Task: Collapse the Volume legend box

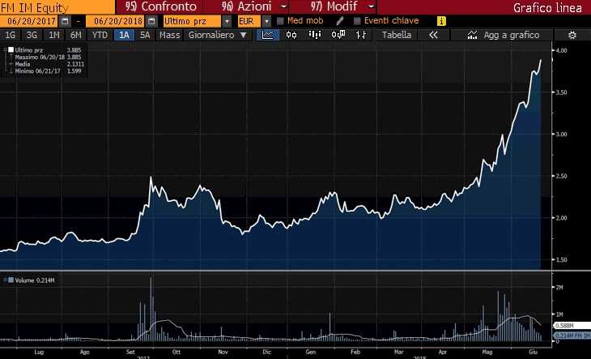Action: coord(5,280)
